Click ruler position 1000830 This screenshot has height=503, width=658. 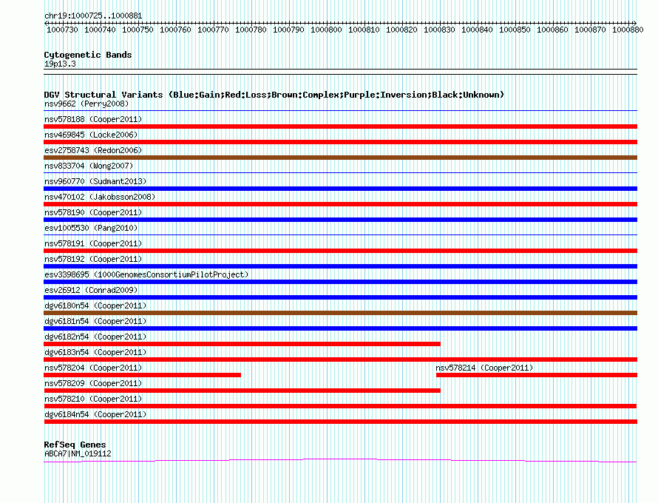[x=439, y=30]
